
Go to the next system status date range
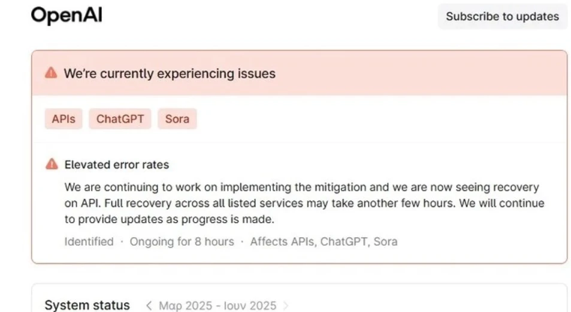tap(285, 305)
